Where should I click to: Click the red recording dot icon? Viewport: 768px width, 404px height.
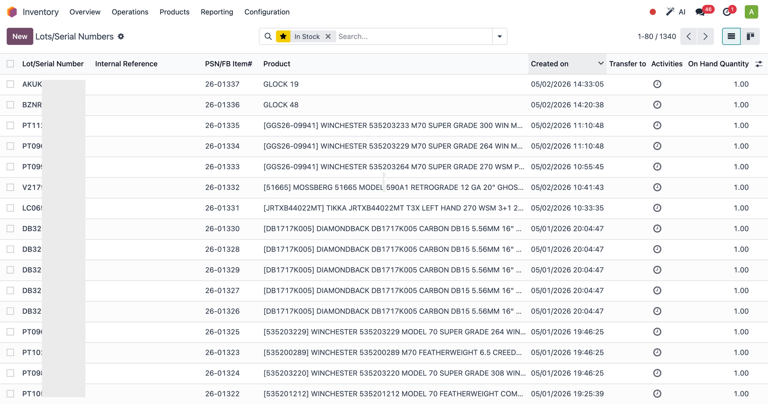653,12
